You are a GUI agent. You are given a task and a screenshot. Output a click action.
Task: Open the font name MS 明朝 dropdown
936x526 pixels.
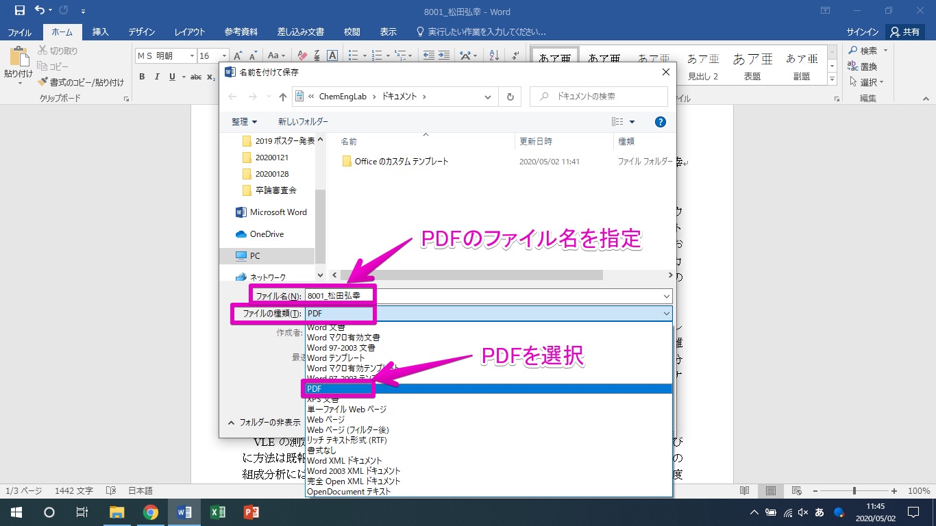pyautogui.click(x=191, y=55)
